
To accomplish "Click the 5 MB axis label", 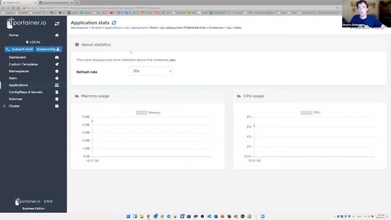I will pyautogui.click(x=86, y=117).
